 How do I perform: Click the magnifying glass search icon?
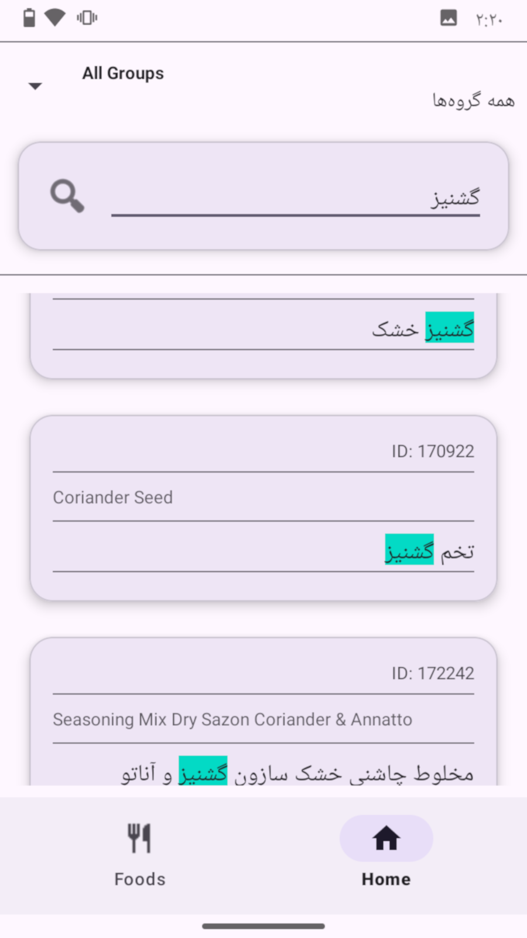point(67,196)
